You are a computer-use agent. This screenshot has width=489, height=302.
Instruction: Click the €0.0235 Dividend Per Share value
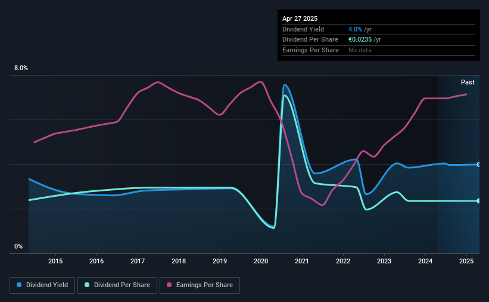pos(360,40)
